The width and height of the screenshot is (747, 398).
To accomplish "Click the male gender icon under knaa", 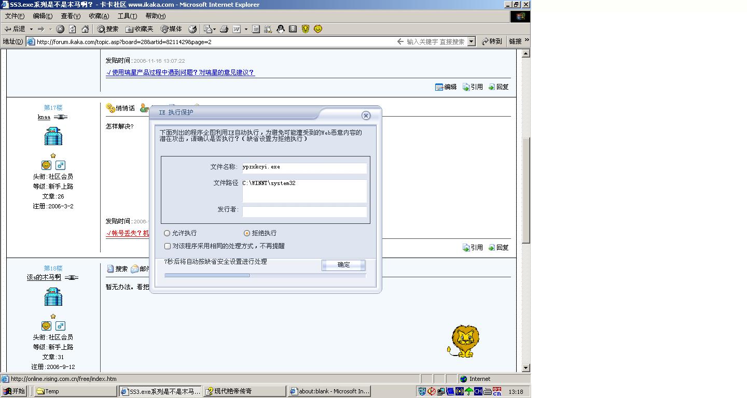I will click(61, 165).
